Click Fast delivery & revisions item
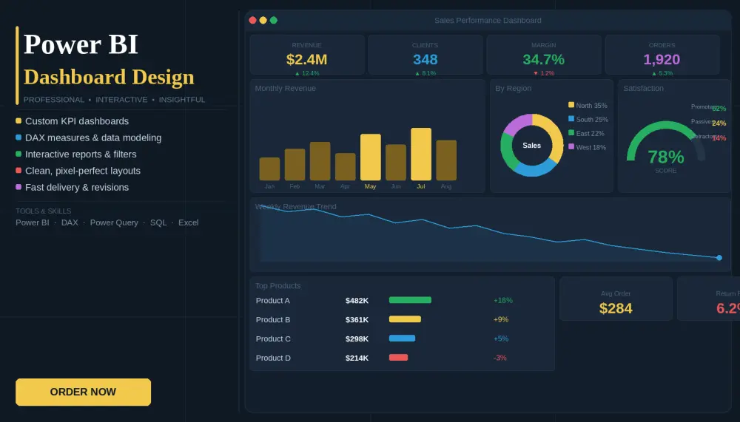 coord(73,187)
